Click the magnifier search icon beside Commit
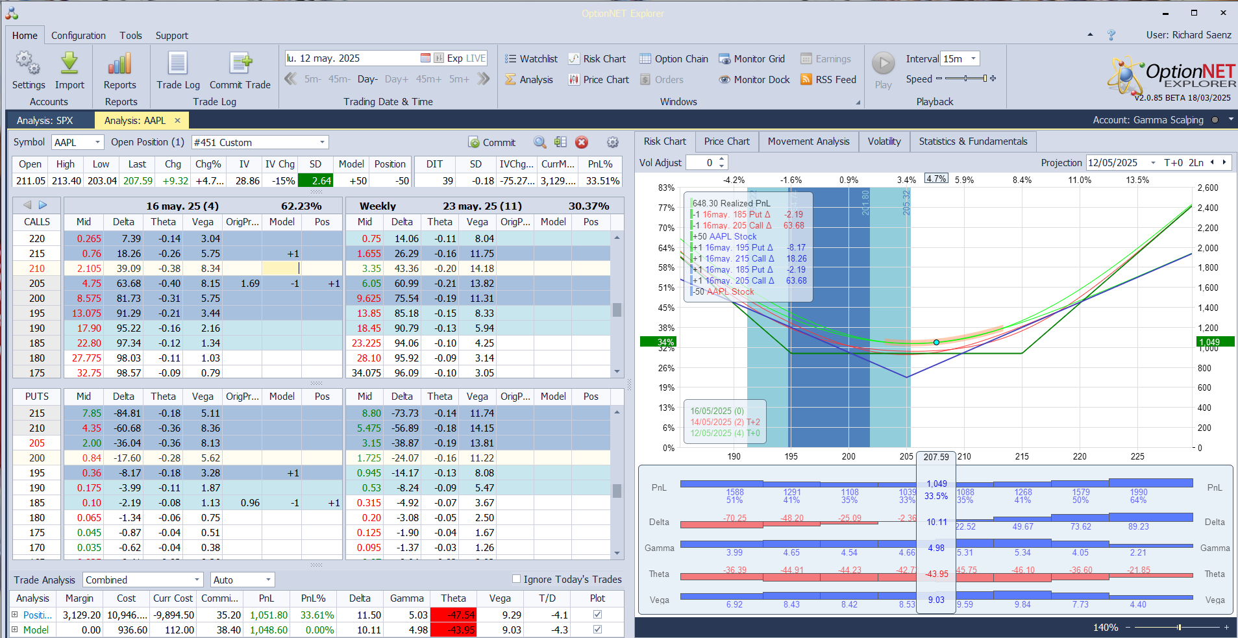Viewport: 1238px width, 638px height. click(540, 142)
